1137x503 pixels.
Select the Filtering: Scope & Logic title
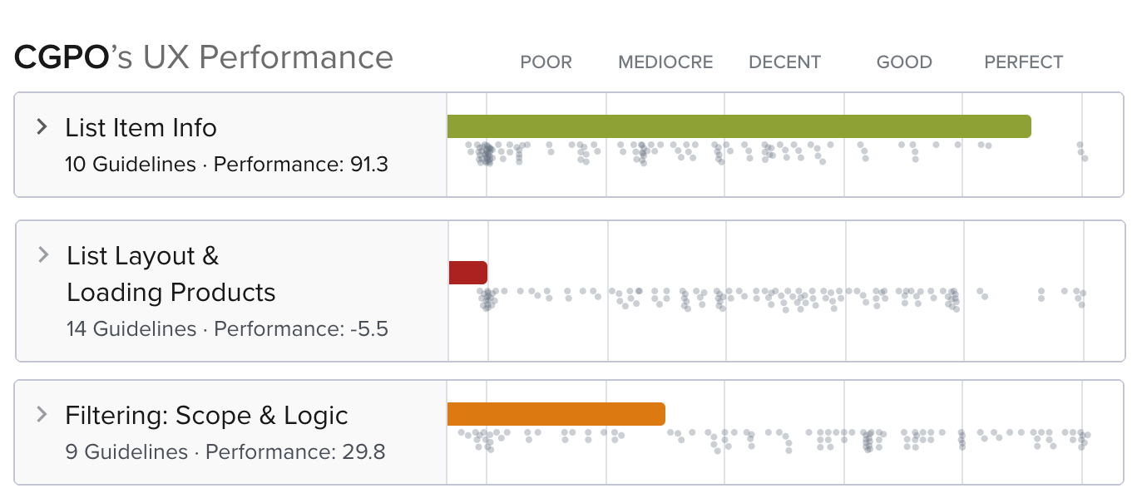(x=206, y=416)
